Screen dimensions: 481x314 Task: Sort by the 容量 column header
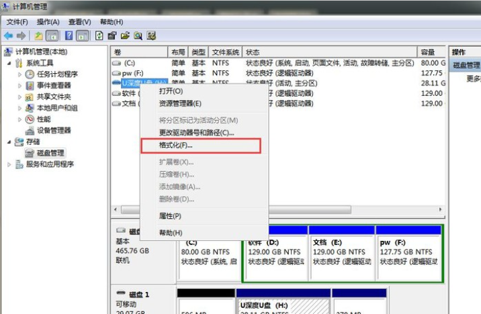point(431,52)
